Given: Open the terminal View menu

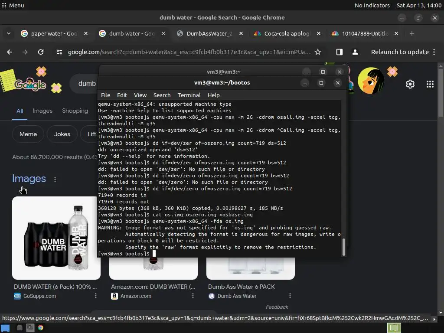Looking at the screenshot, I should click(140, 95).
